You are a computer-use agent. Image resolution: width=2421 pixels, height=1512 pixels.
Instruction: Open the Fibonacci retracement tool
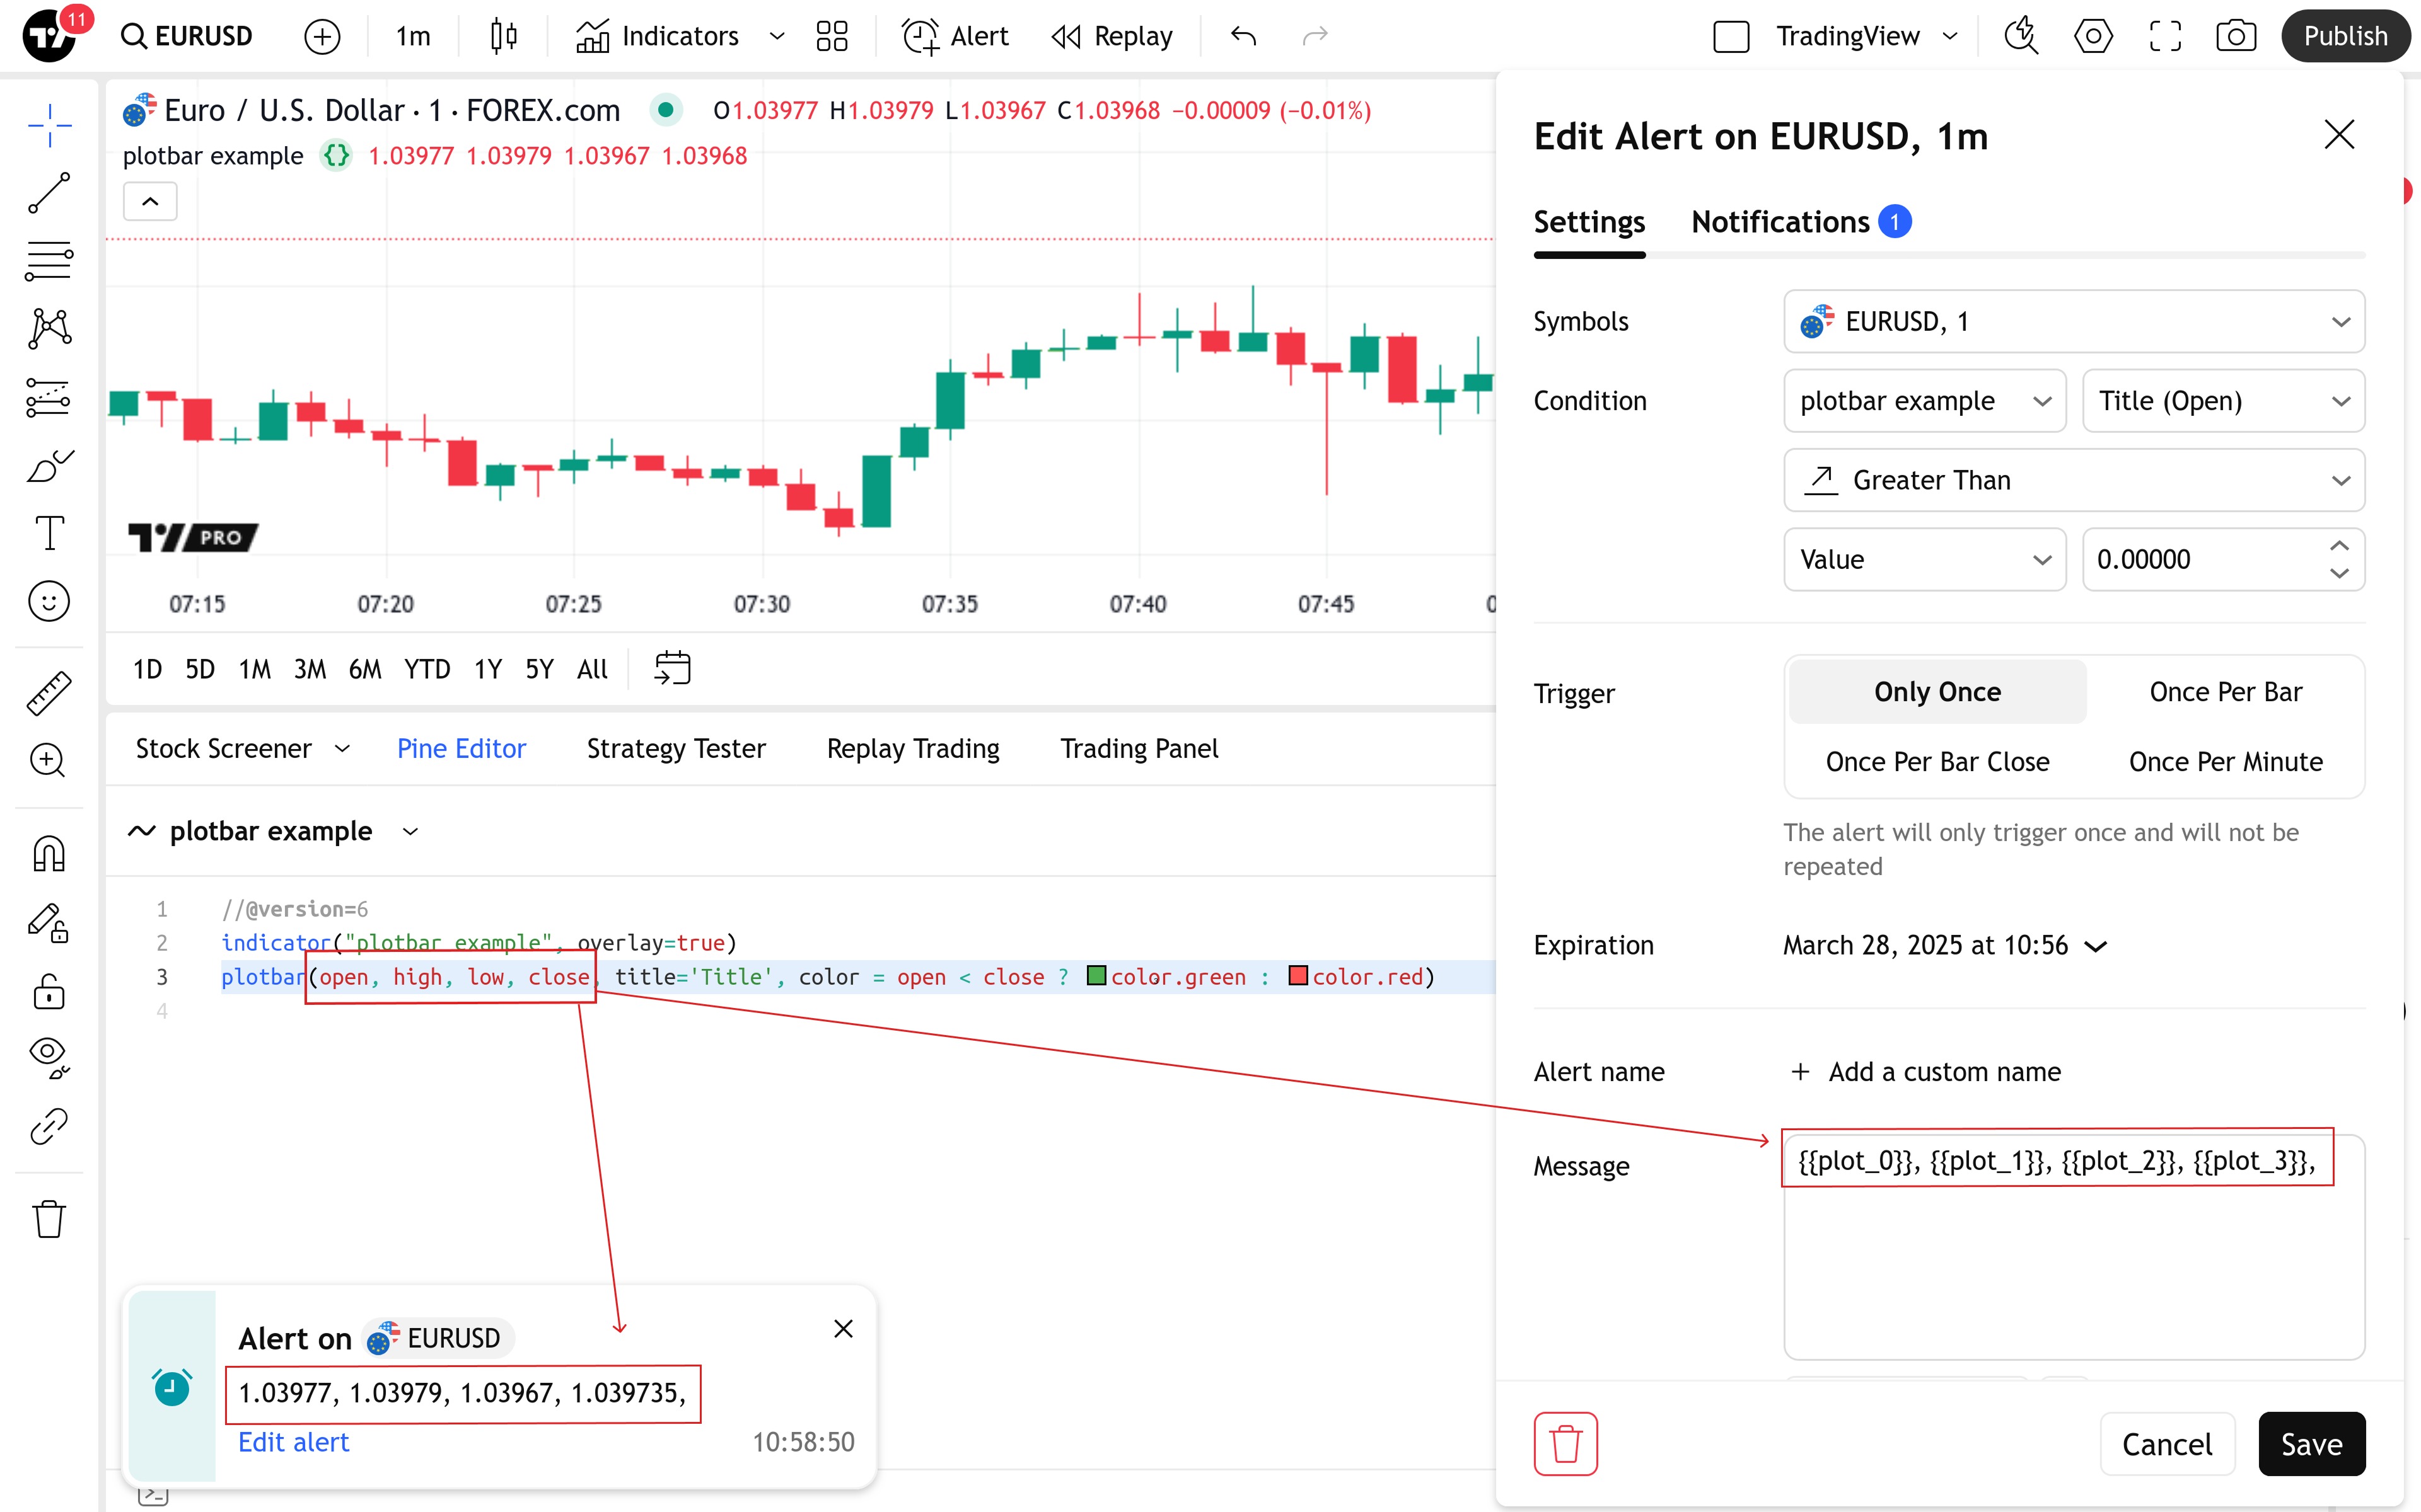coord(49,261)
